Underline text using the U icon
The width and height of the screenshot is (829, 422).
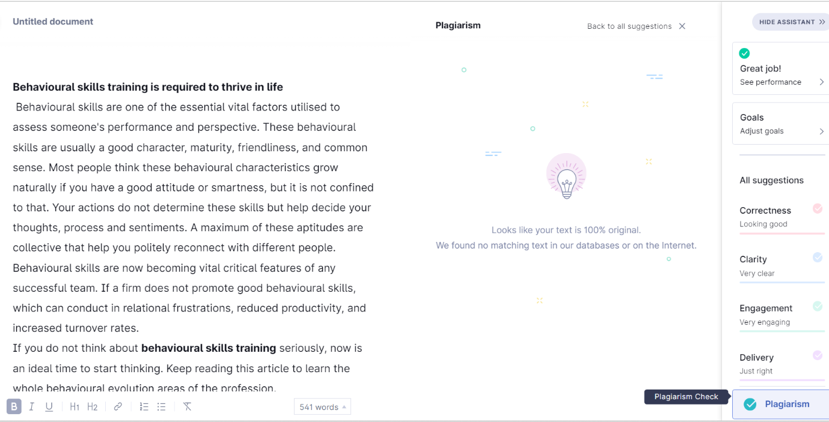pos(49,406)
